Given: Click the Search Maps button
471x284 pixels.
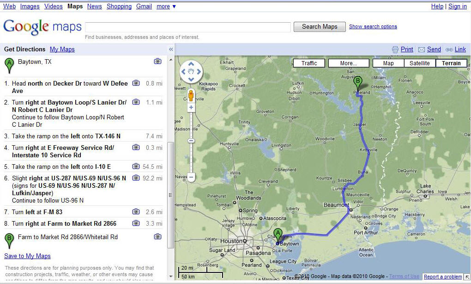Looking at the screenshot, I should tap(320, 27).
